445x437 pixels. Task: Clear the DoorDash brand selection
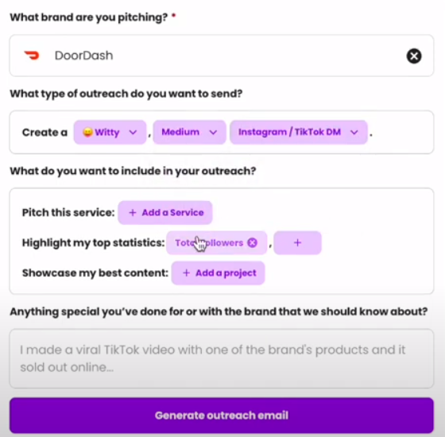[414, 56]
